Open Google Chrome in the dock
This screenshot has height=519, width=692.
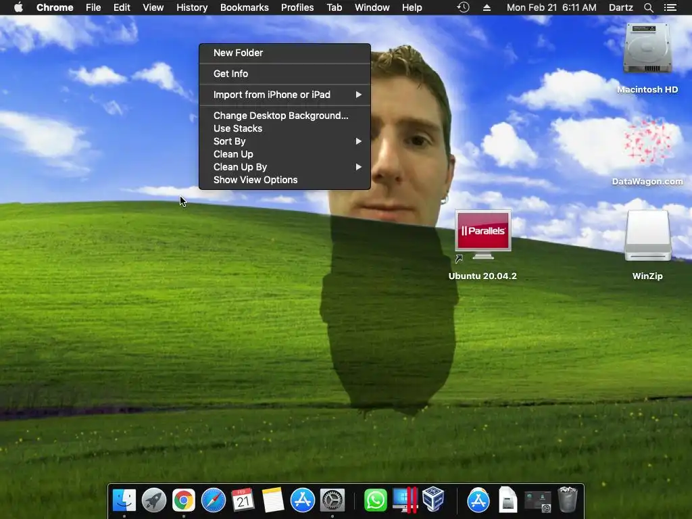pyautogui.click(x=184, y=500)
